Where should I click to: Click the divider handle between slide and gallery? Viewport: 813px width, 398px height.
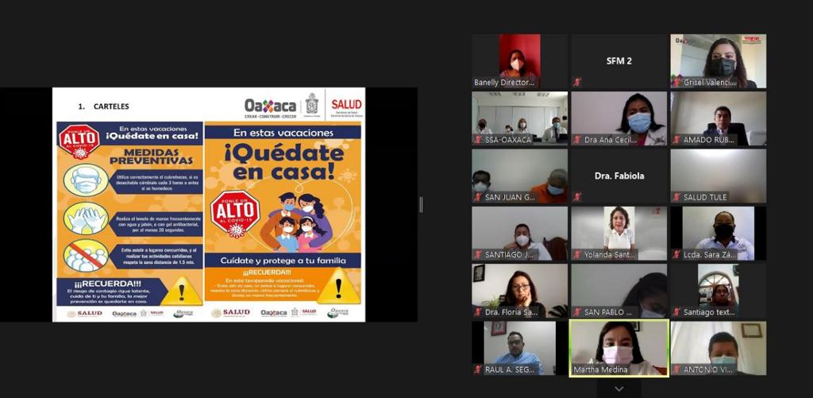(x=421, y=204)
